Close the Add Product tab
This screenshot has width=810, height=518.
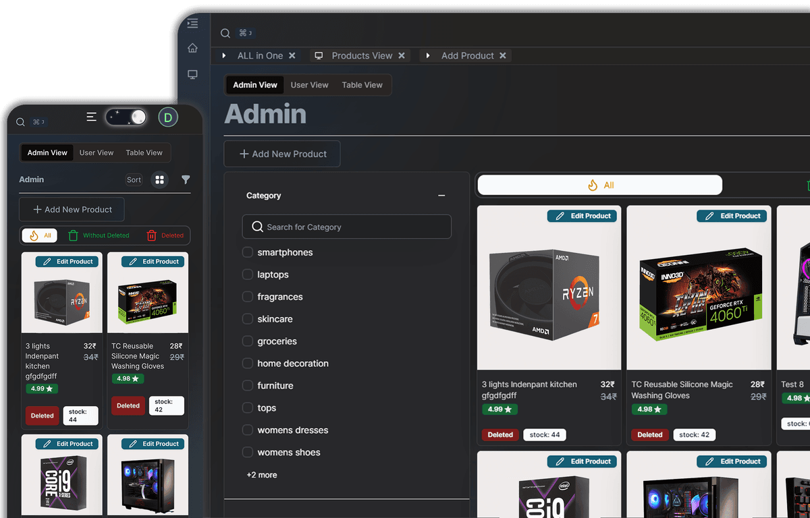(x=503, y=55)
